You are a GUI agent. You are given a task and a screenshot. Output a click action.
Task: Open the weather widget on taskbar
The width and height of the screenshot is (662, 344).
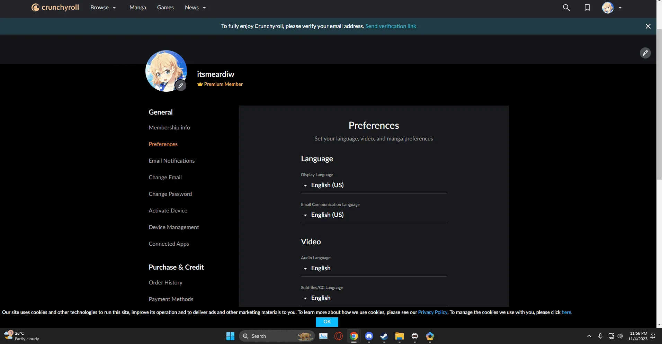(x=21, y=336)
